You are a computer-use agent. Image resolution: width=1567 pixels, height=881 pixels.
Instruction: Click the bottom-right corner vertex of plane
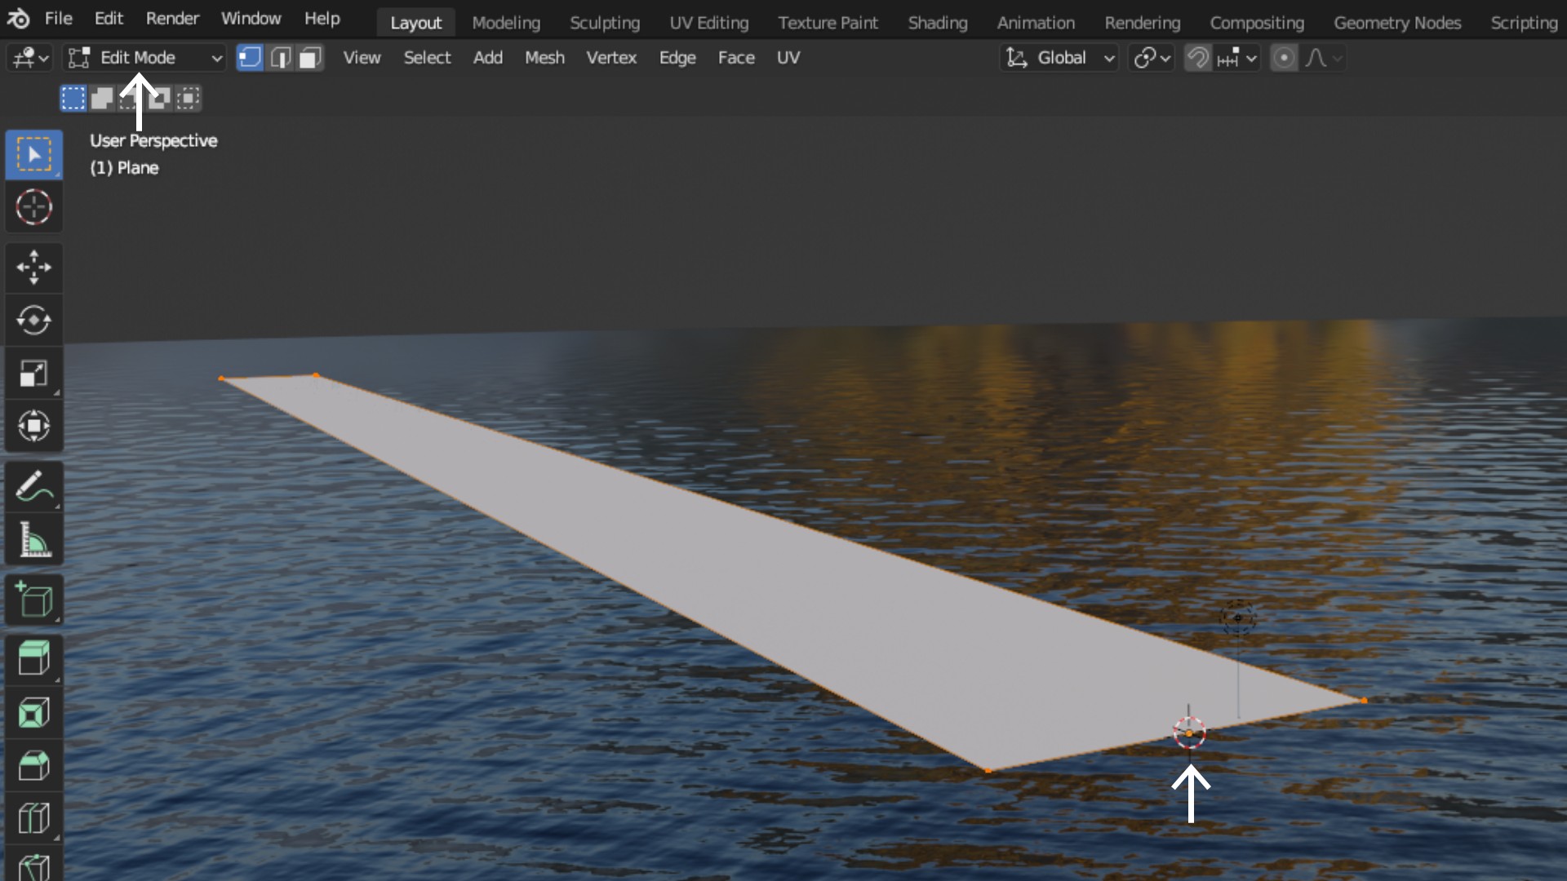1364,700
